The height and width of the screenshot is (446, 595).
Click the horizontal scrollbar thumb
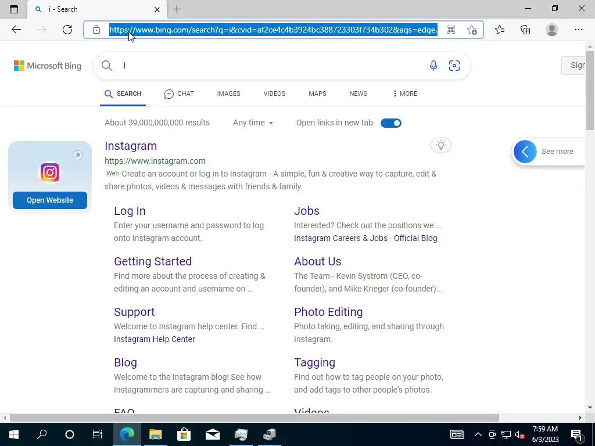[x=255, y=418]
